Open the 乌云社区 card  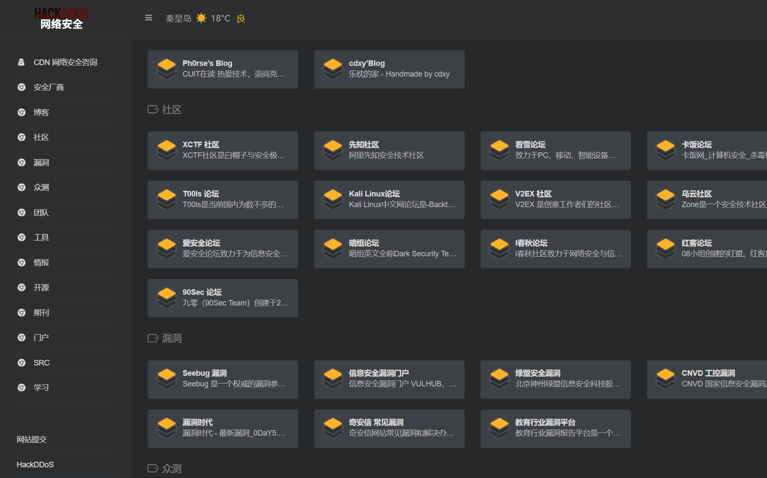[x=707, y=200]
